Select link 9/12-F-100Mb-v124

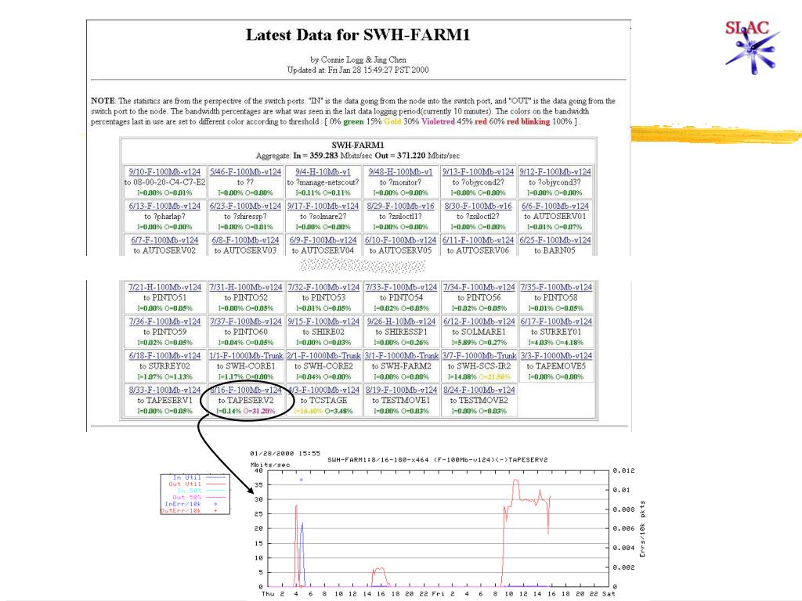(x=555, y=171)
